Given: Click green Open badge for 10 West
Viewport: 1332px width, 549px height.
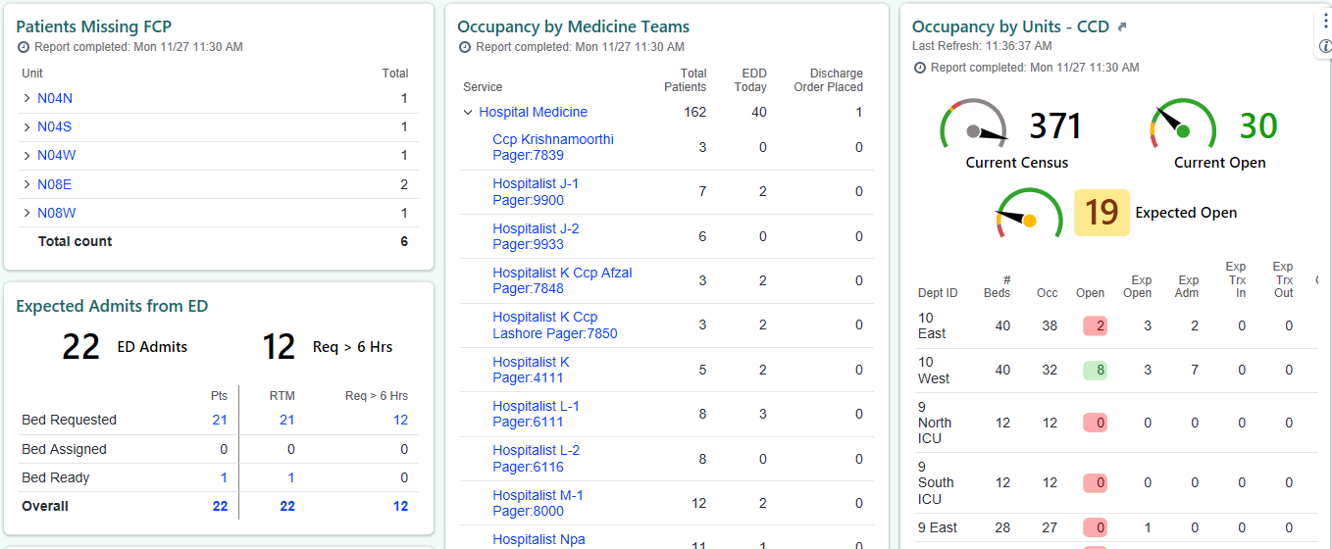Looking at the screenshot, I should (x=1095, y=371).
